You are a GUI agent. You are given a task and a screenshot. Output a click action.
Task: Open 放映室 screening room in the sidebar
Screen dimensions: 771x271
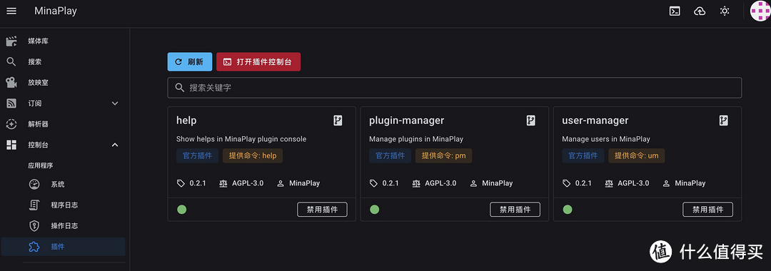click(63, 83)
